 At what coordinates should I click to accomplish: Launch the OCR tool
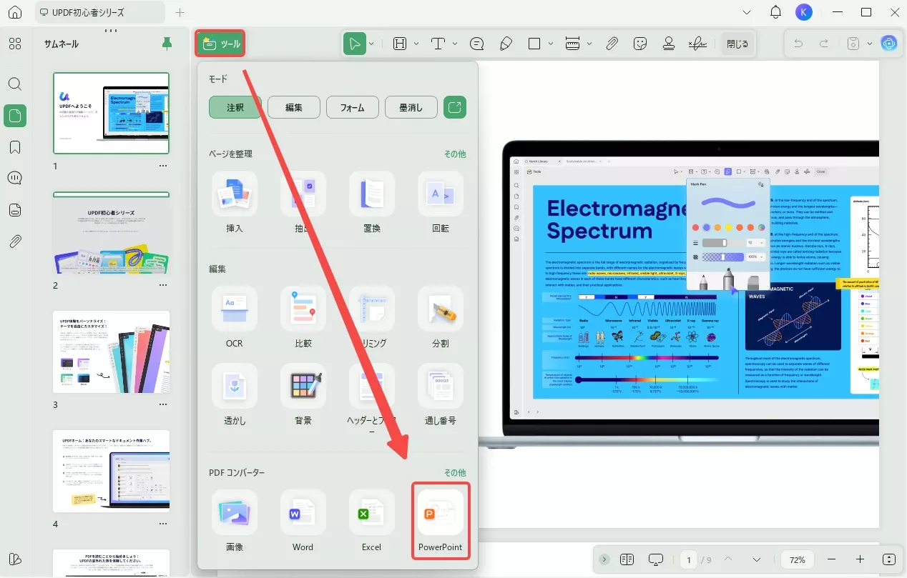click(x=235, y=317)
